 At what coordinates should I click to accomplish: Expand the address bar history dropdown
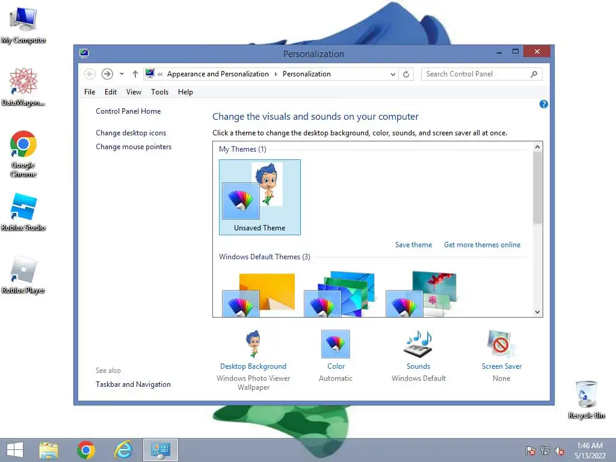(x=392, y=74)
